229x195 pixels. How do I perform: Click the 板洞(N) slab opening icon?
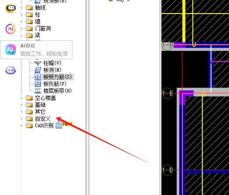pos(38,70)
